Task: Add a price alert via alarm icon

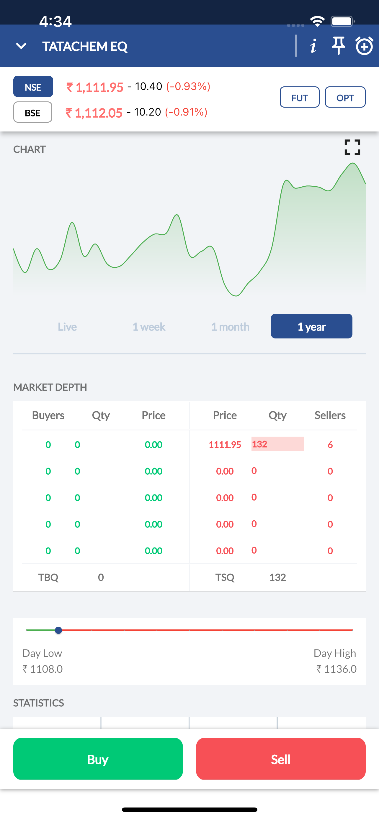Action: coord(364,46)
